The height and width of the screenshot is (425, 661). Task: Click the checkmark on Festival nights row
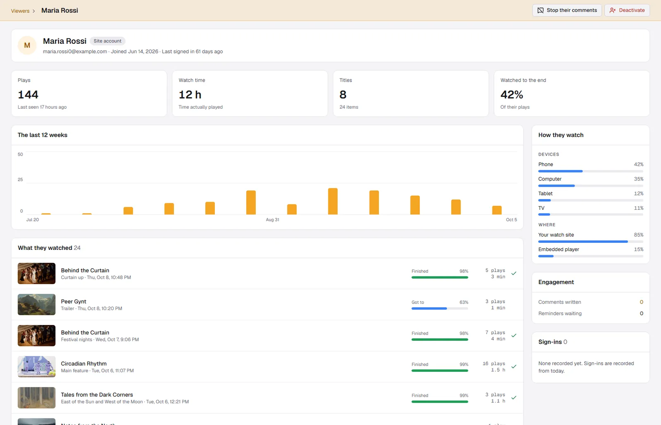pos(514,335)
